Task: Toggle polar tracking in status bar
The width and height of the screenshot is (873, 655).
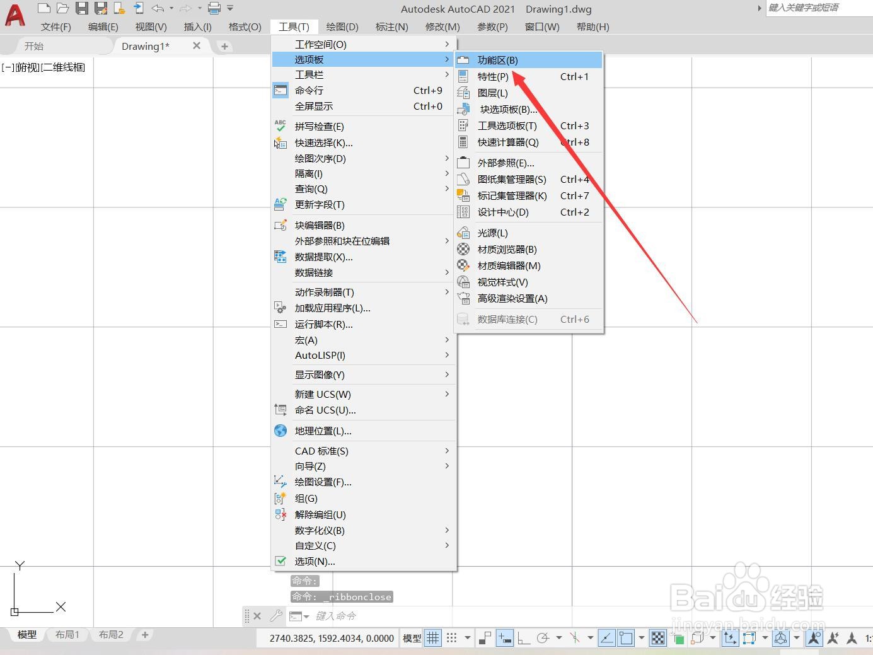Action: [x=543, y=638]
